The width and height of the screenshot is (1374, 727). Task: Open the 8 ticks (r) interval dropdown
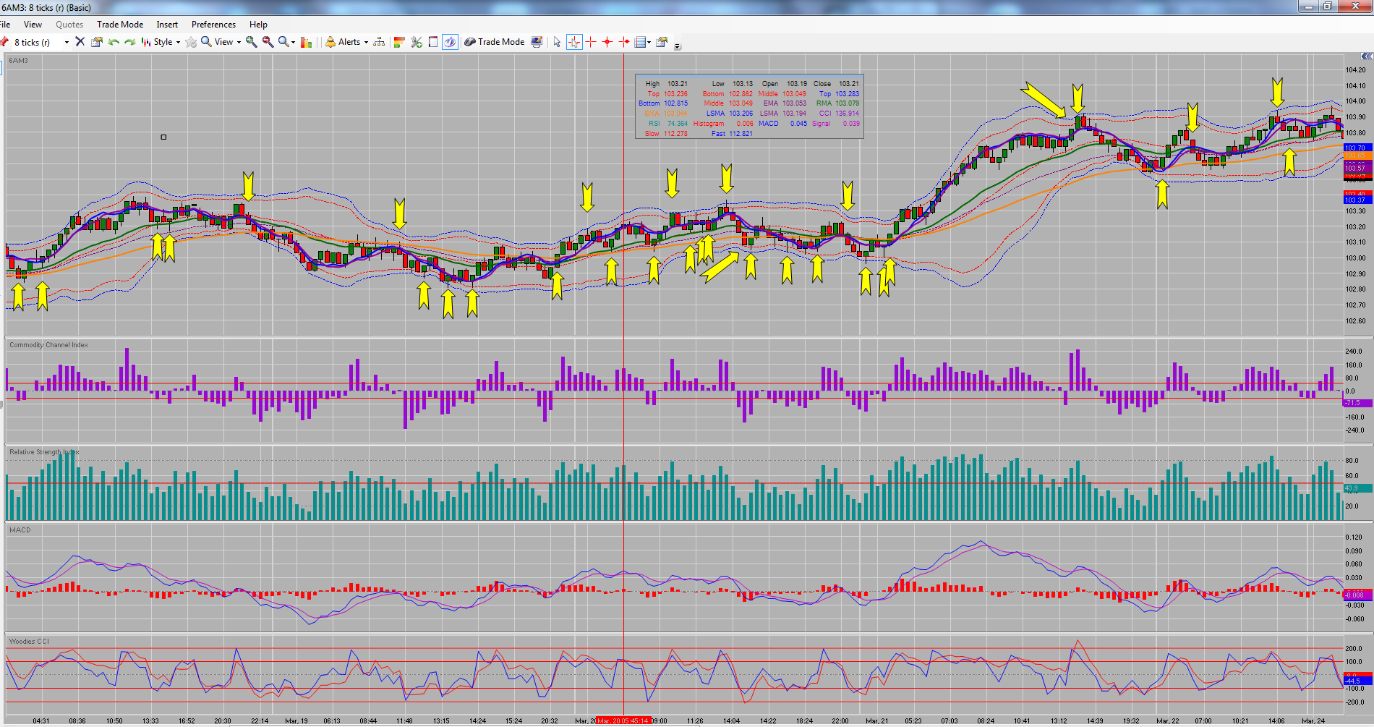pos(67,42)
